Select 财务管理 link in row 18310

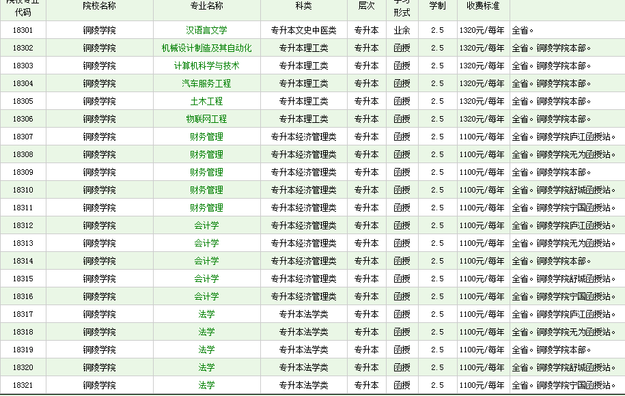(x=206, y=190)
